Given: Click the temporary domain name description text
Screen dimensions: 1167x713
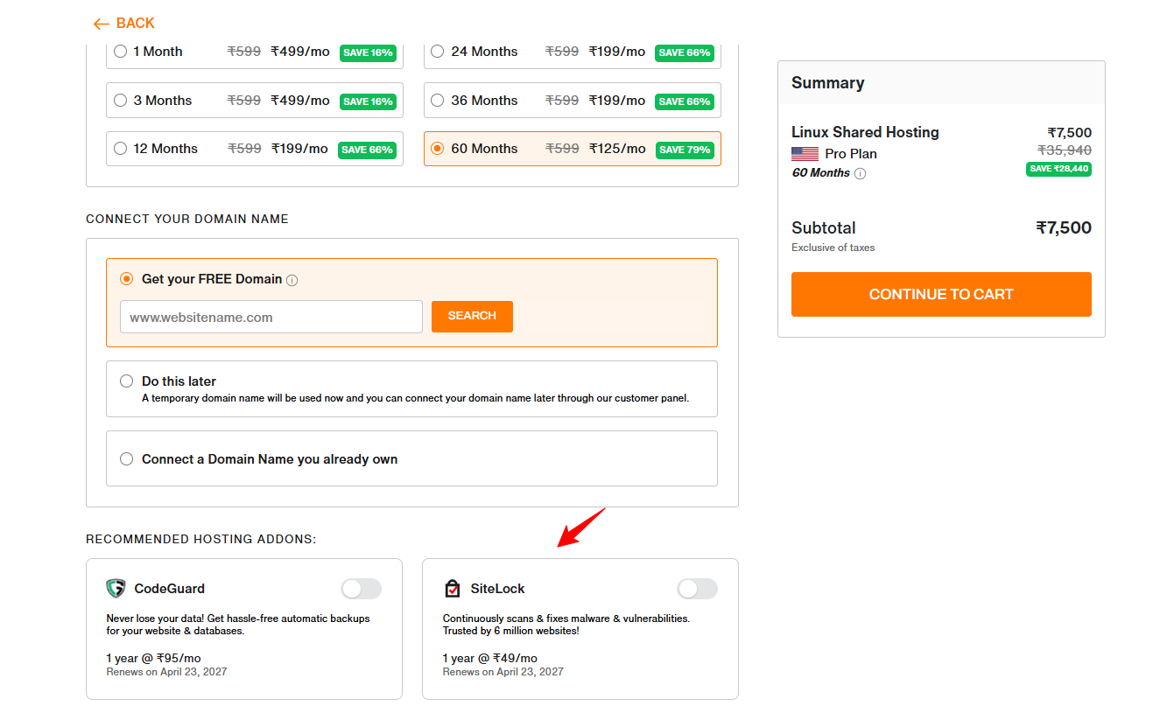Looking at the screenshot, I should [416, 398].
